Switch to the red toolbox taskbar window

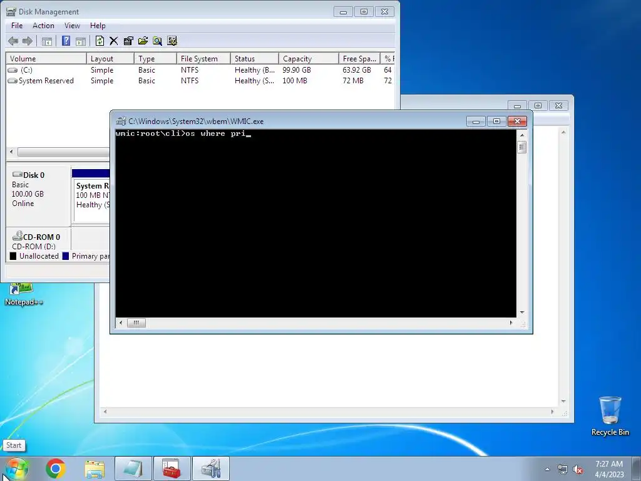click(x=172, y=468)
